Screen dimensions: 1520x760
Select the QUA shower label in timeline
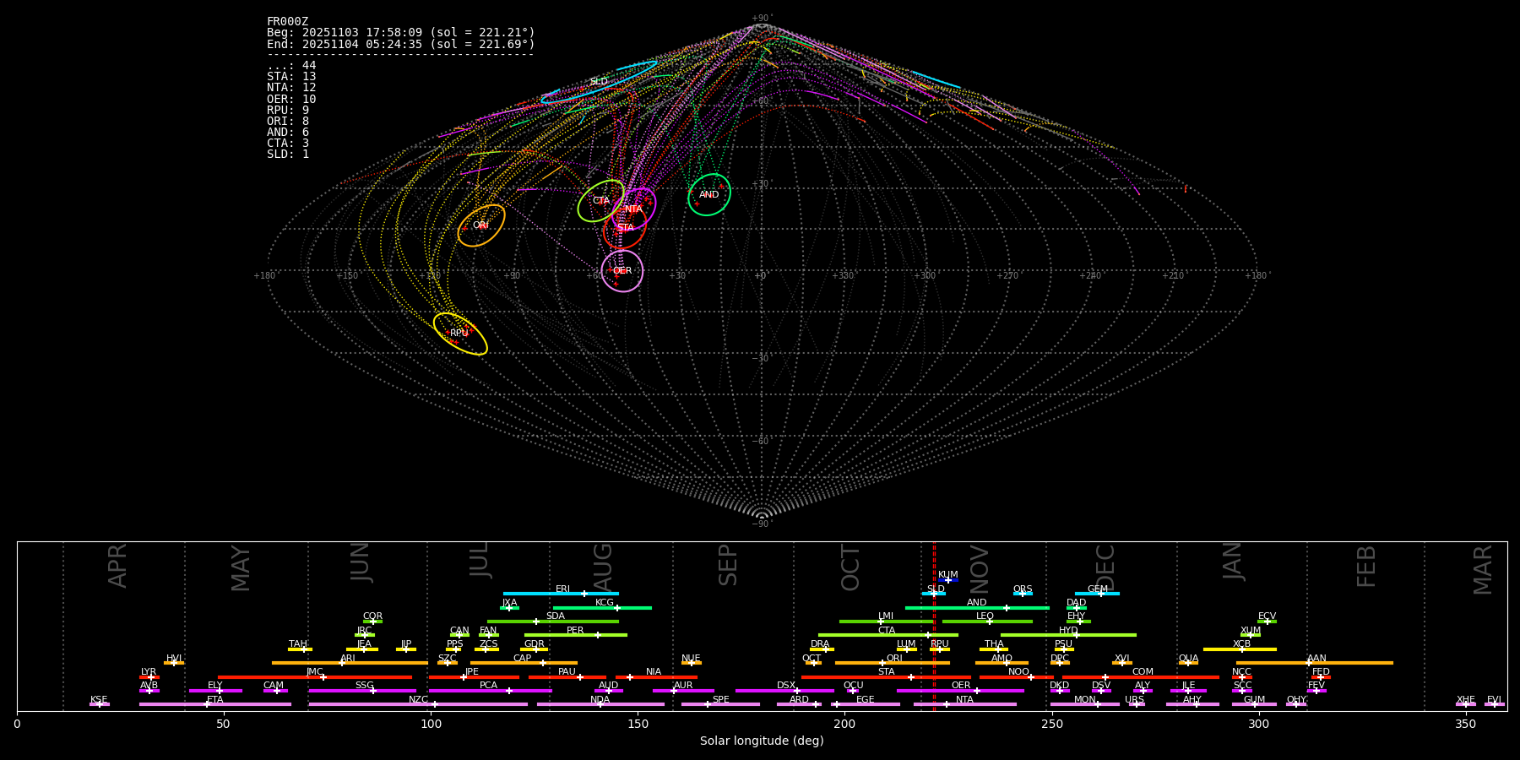tap(1188, 659)
